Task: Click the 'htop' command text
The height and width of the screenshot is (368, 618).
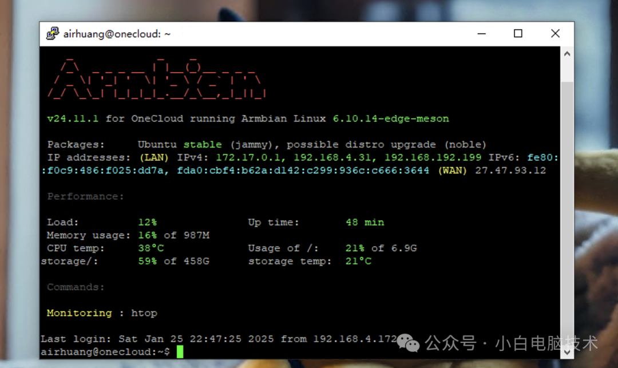Action: click(x=144, y=313)
